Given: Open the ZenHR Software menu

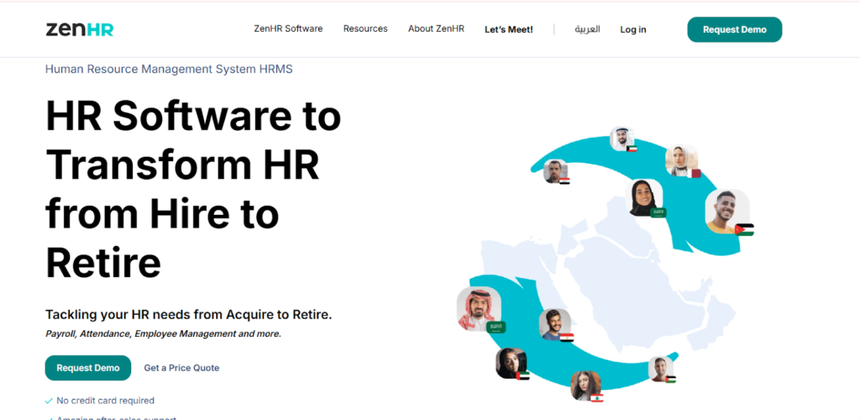Looking at the screenshot, I should (288, 29).
